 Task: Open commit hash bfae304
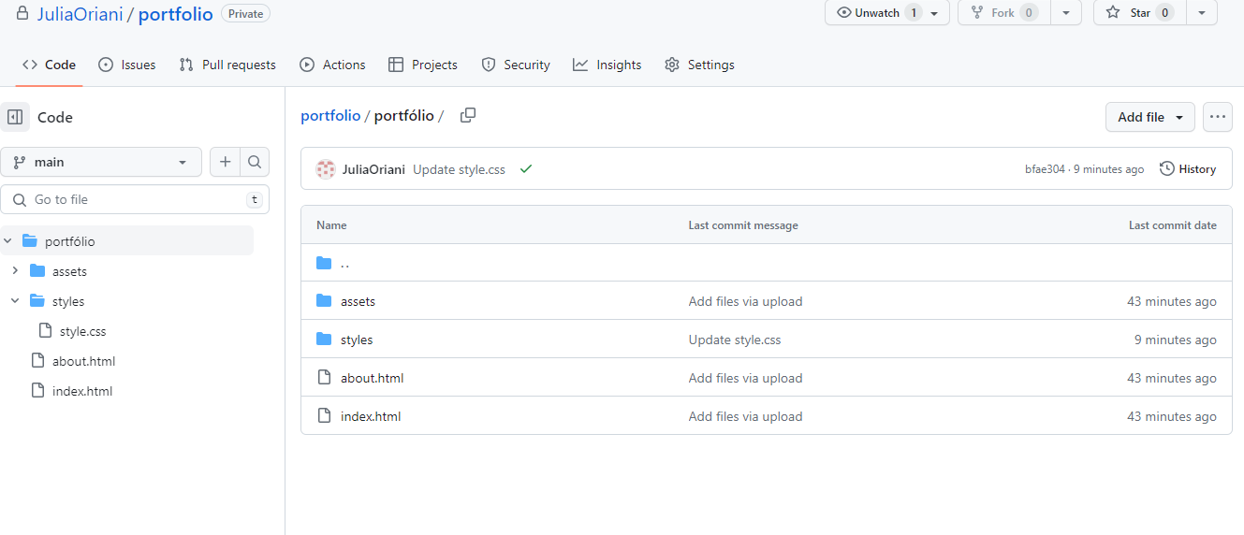pos(1045,169)
